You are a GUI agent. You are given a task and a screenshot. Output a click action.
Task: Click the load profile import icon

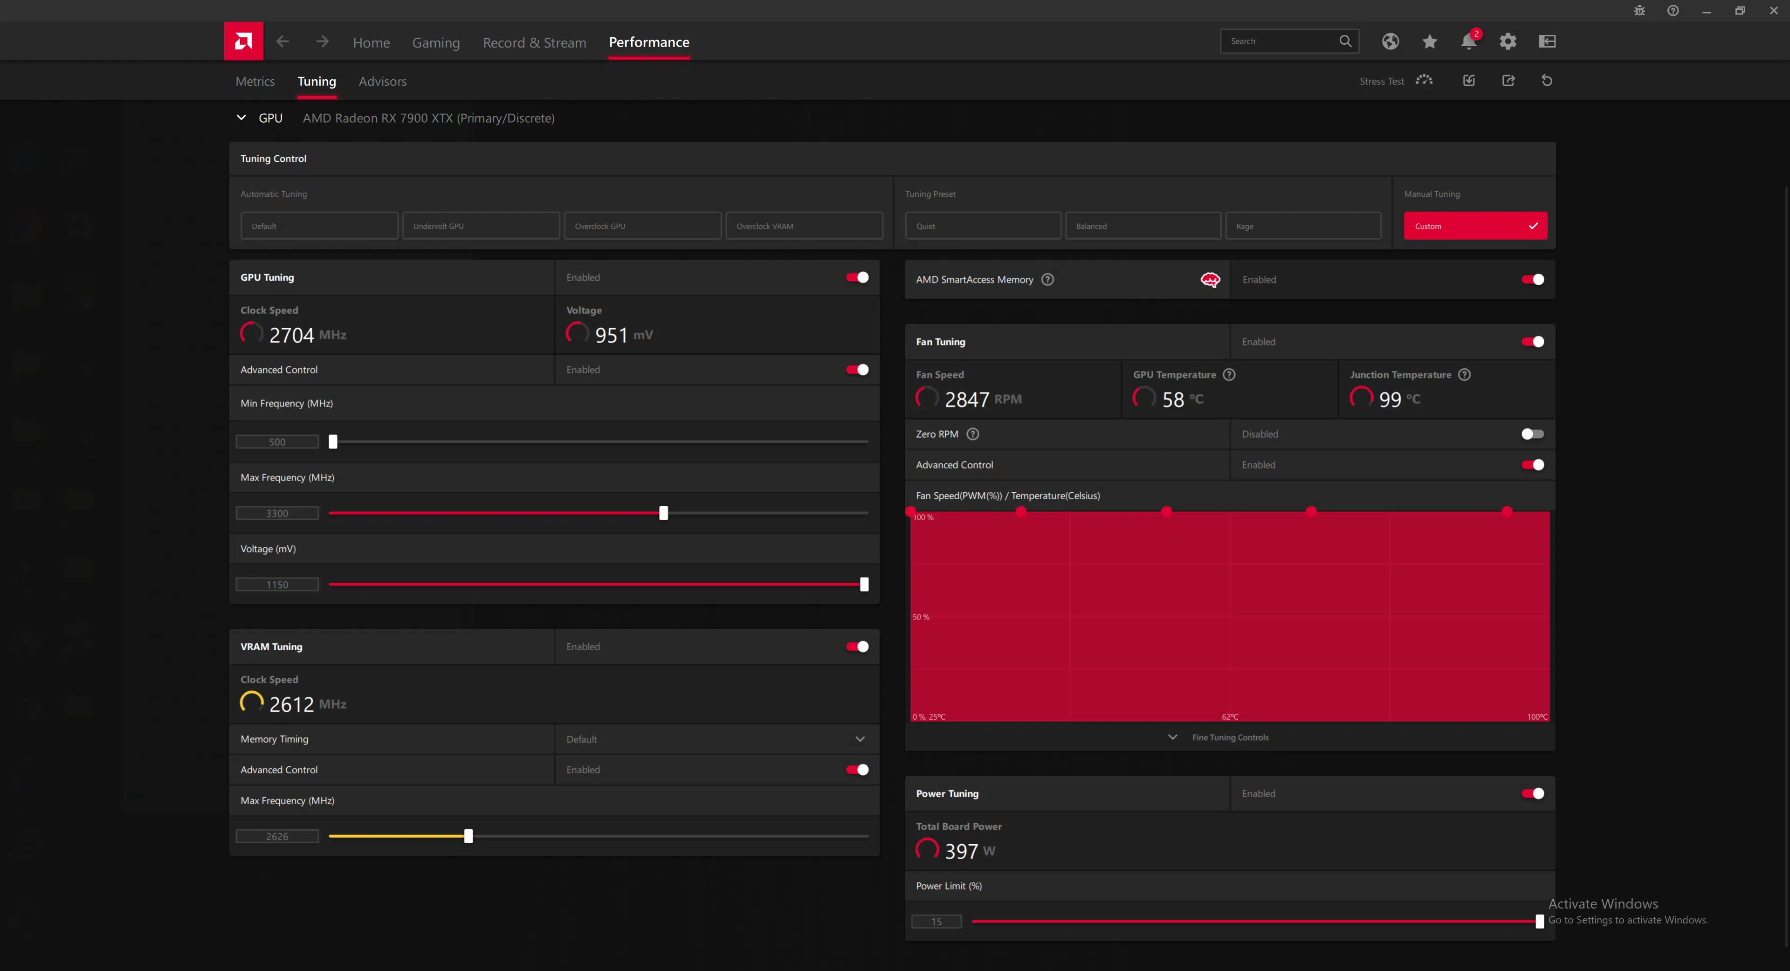pos(1468,81)
